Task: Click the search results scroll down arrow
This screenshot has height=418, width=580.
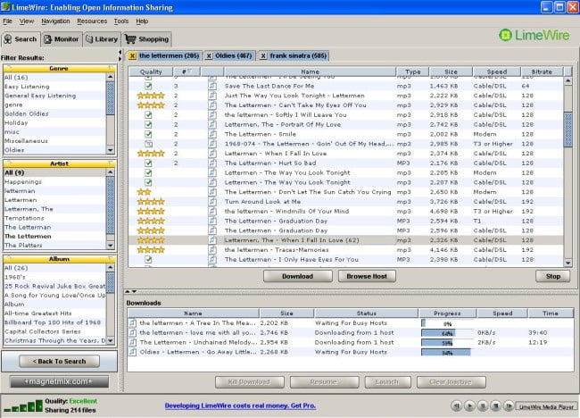Action: coord(568,263)
